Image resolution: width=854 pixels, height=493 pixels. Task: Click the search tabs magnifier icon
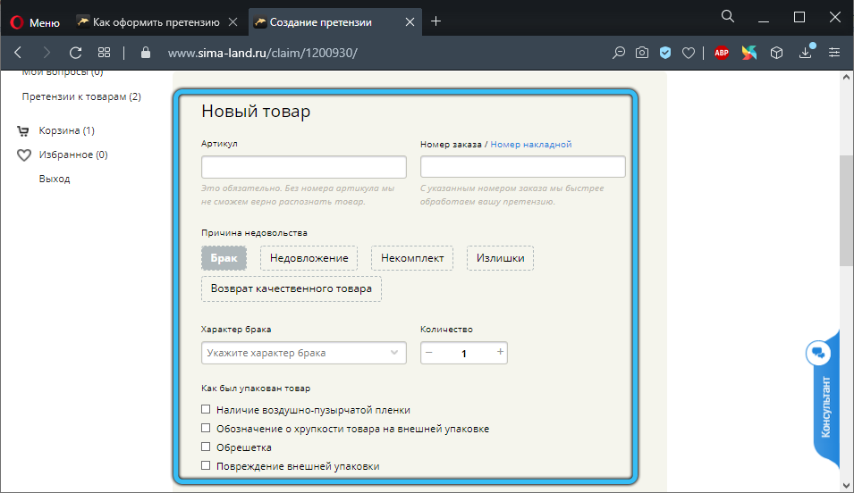[x=727, y=17]
